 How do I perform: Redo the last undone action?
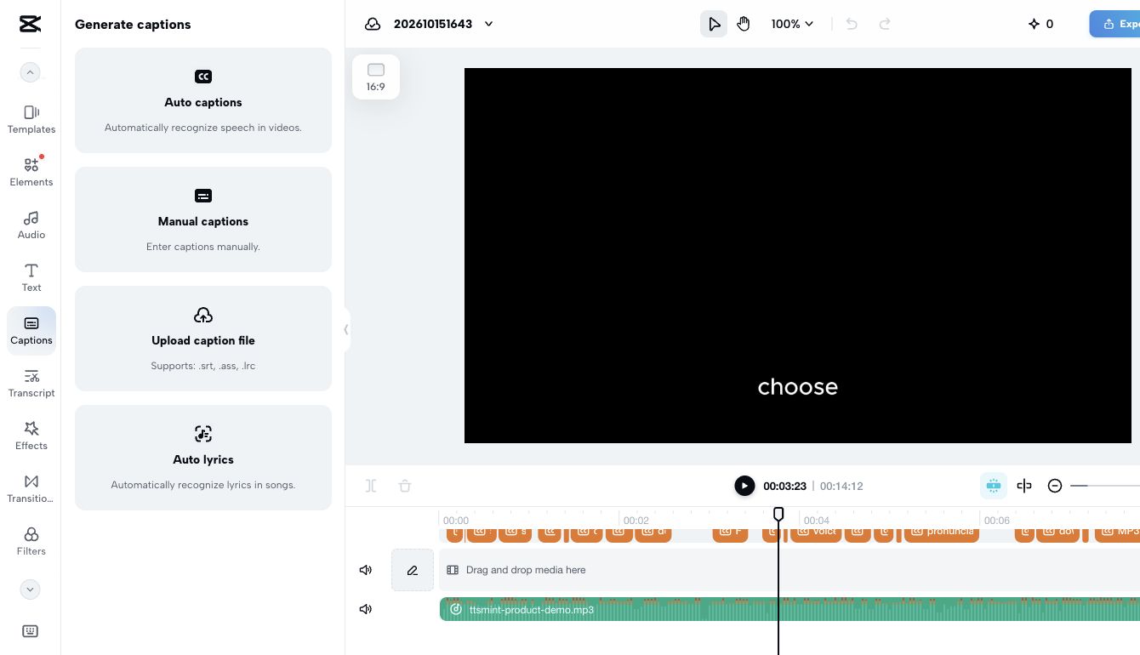click(885, 24)
